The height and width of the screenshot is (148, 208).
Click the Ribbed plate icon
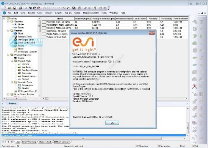tap(19, 79)
